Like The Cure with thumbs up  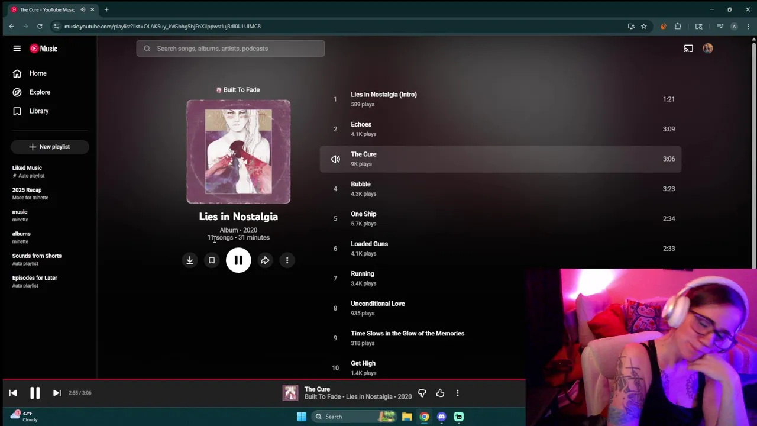click(x=440, y=393)
